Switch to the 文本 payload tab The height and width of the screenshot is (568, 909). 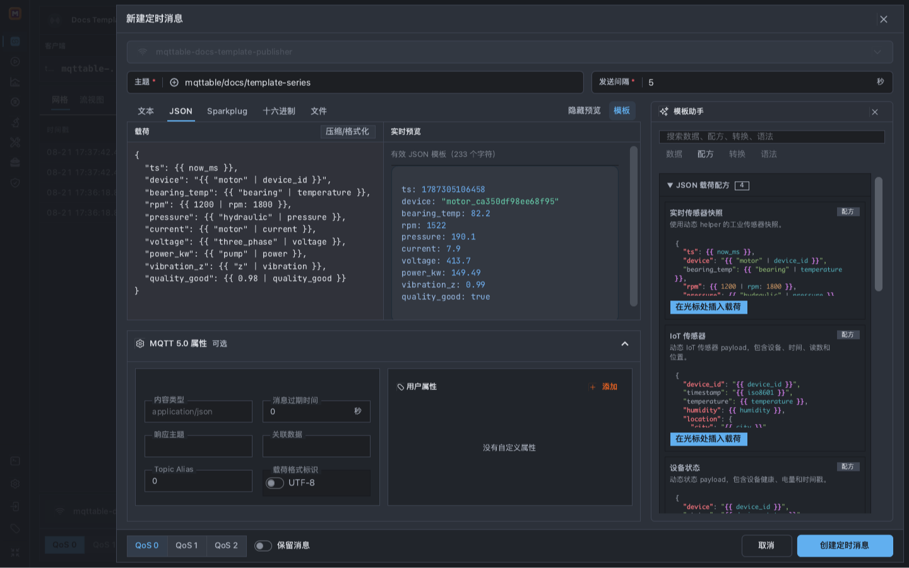click(x=146, y=111)
